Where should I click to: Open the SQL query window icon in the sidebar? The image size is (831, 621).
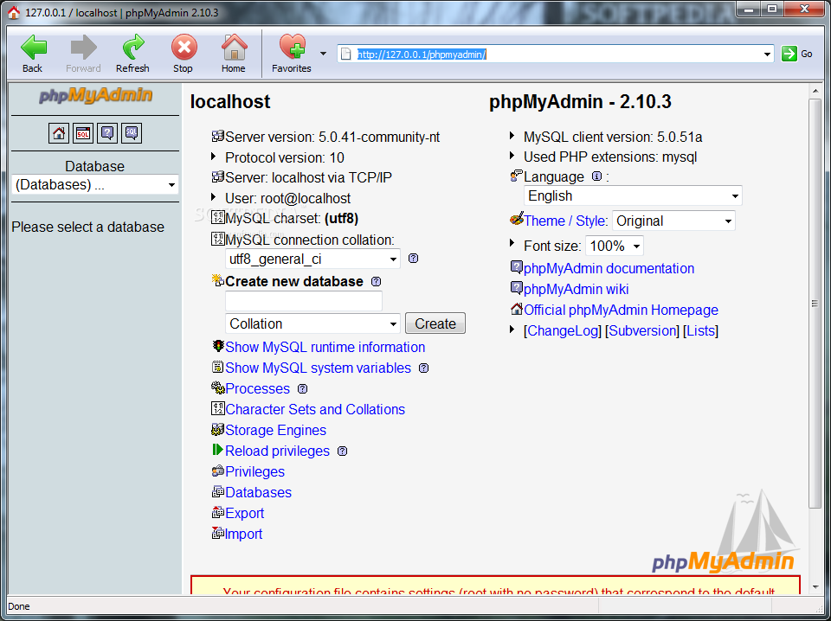83,133
